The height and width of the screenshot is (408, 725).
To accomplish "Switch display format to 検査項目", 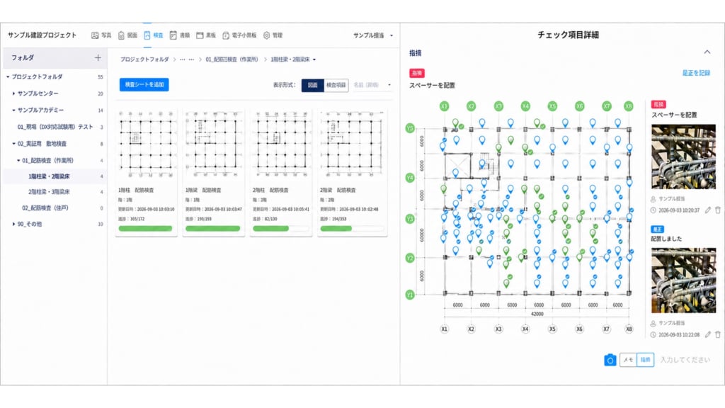I will 336,85.
